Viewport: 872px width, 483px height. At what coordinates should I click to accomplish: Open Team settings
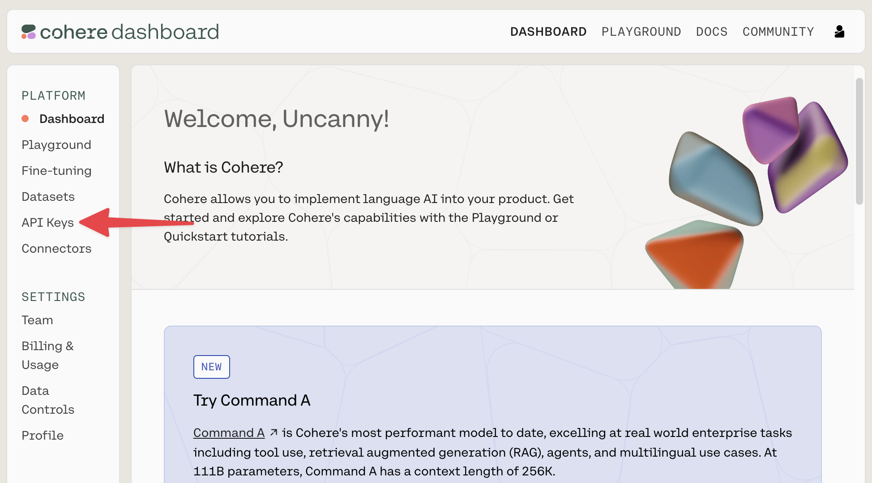pyautogui.click(x=37, y=320)
